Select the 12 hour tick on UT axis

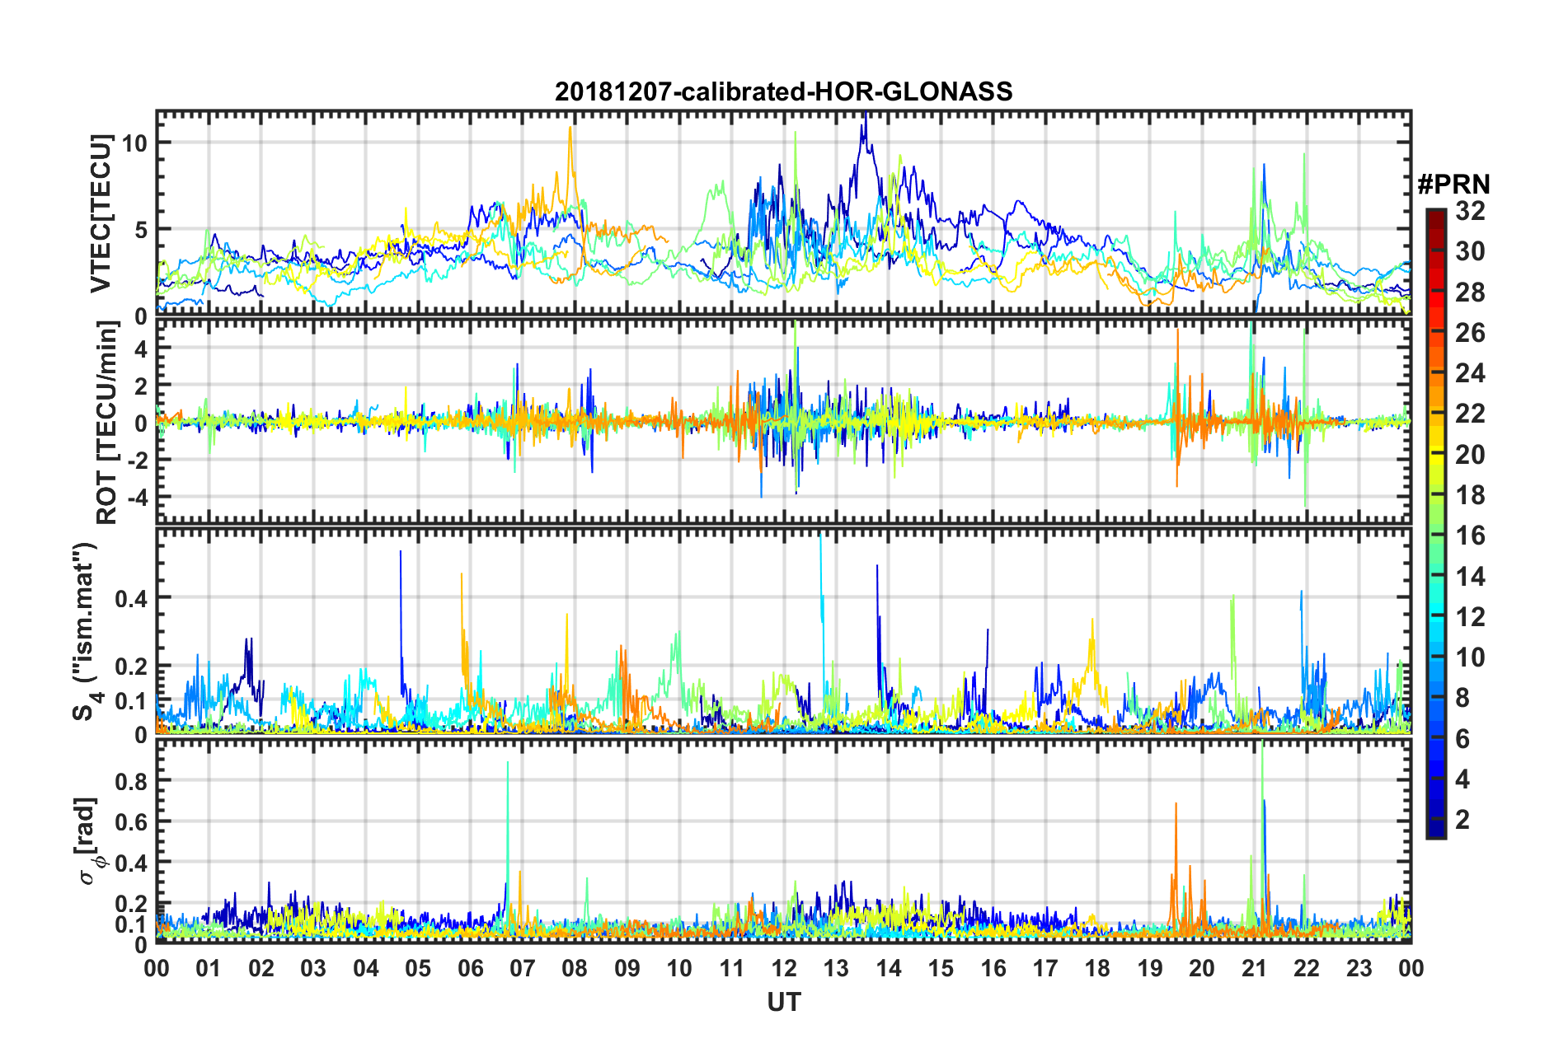pyautogui.click(x=783, y=967)
